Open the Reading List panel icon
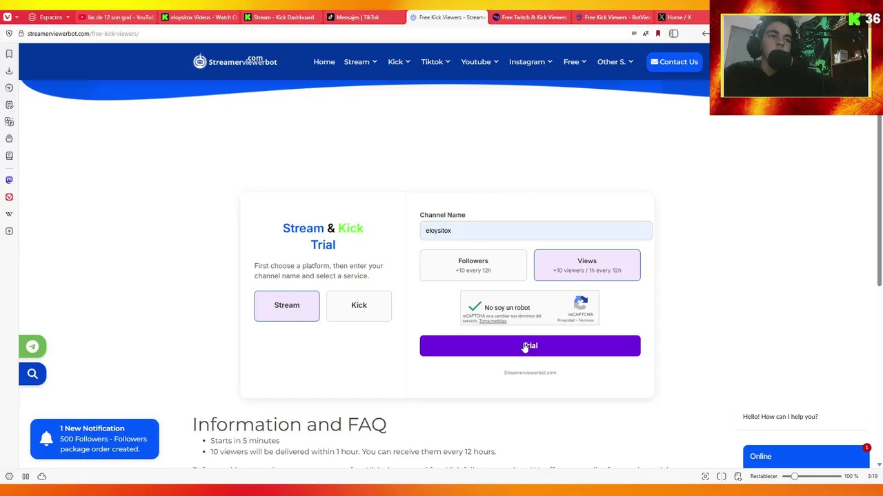This screenshot has width=883, height=496. (9, 156)
